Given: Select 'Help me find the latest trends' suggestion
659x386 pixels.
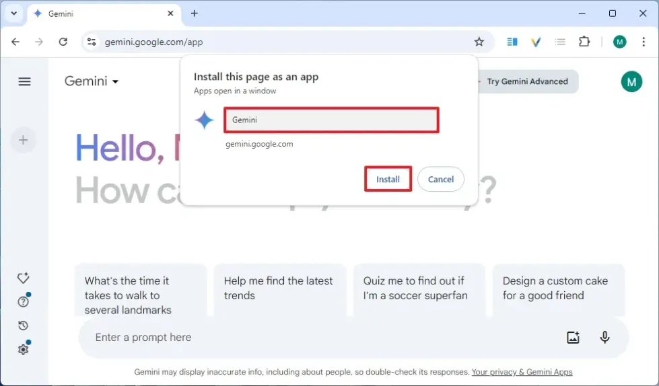Looking at the screenshot, I should pos(280,291).
